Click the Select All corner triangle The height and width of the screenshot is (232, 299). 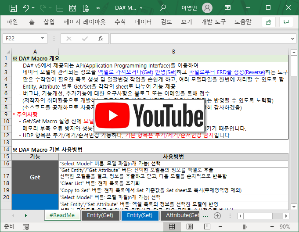click(x=8, y=52)
